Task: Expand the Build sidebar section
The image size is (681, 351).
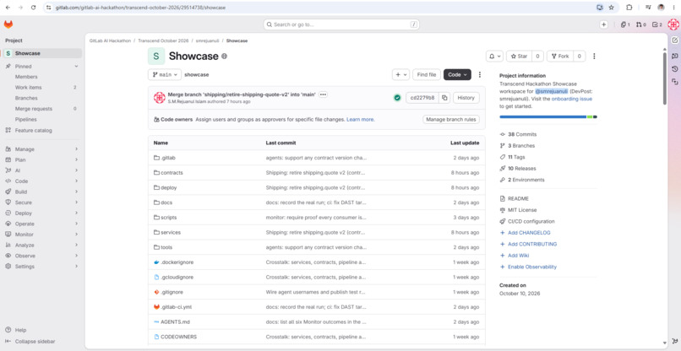Action: 76,192
